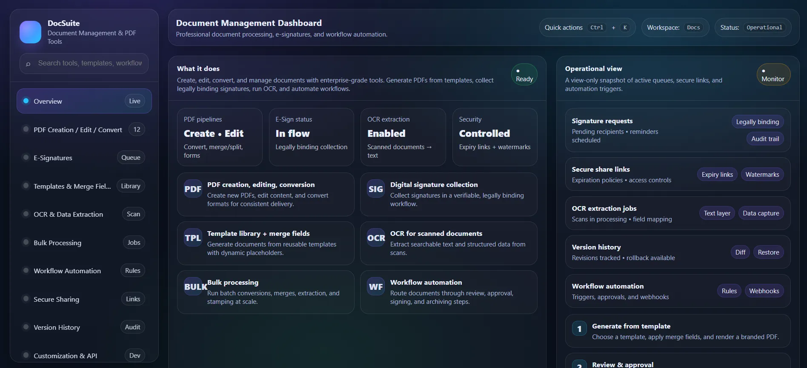Open Version History in sidebar
Image resolution: width=807 pixels, height=368 pixels.
84,327
